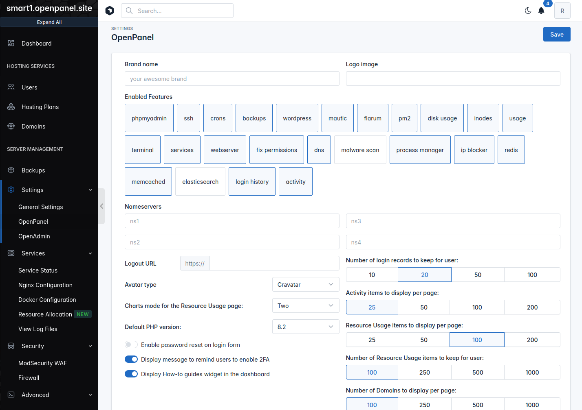Open Users via its sidebar icon
Viewport: 582px width, 410px height.
pyautogui.click(x=11, y=87)
